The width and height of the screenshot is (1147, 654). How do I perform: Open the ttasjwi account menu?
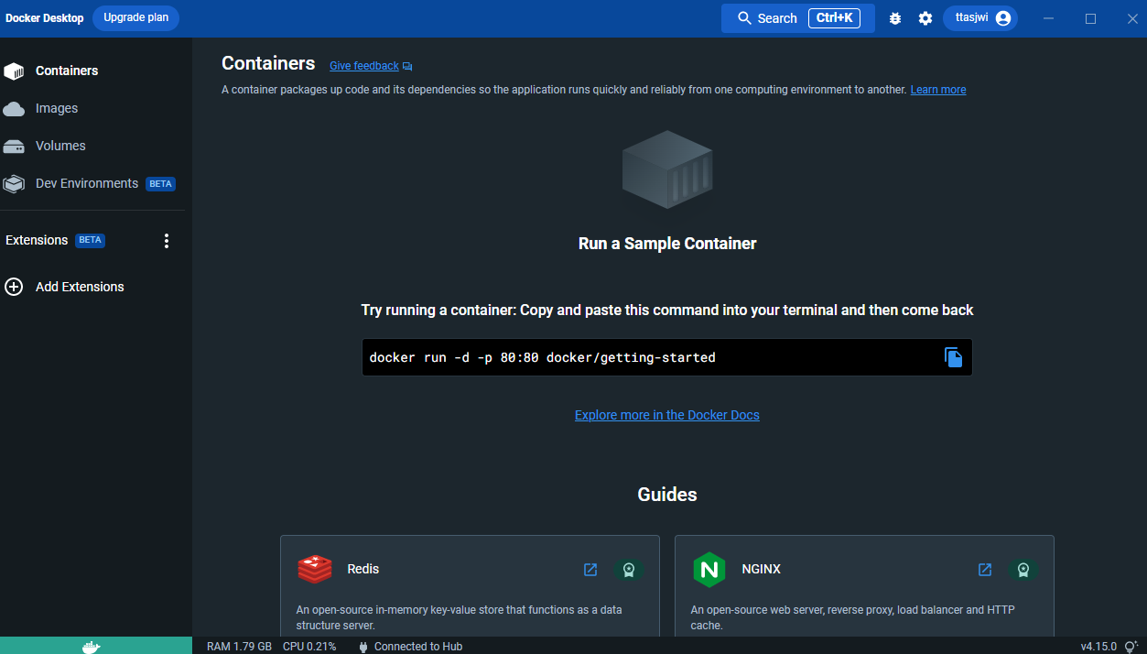[980, 18]
